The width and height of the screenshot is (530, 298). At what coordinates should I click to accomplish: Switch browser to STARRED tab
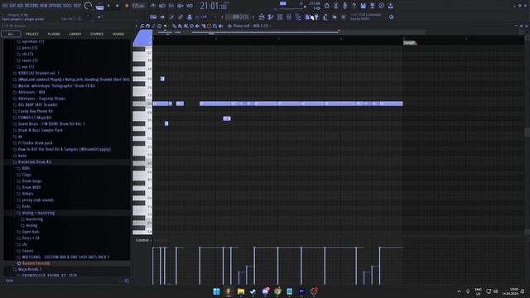(x=97, y=34)
